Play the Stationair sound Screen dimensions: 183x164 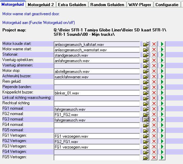[x=162, y=55]
